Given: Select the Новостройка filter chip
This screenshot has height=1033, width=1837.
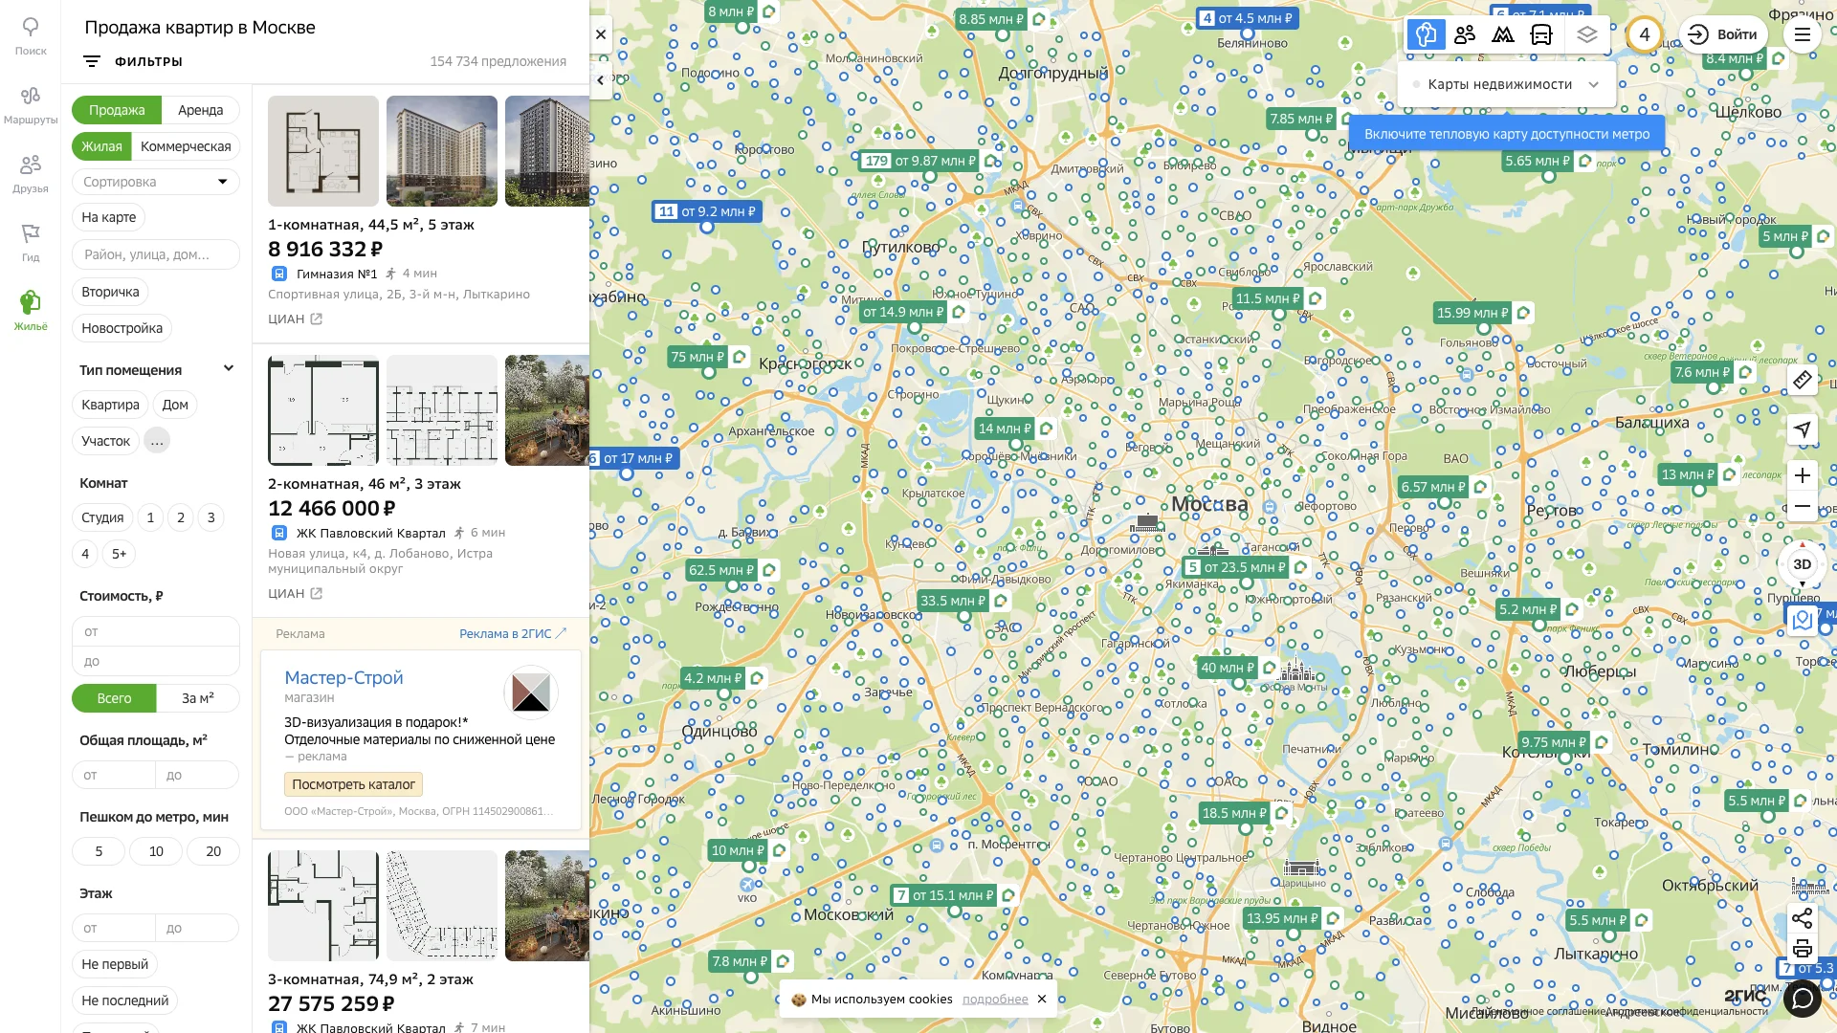Looking at the screenshot, I should coord(122,328).
